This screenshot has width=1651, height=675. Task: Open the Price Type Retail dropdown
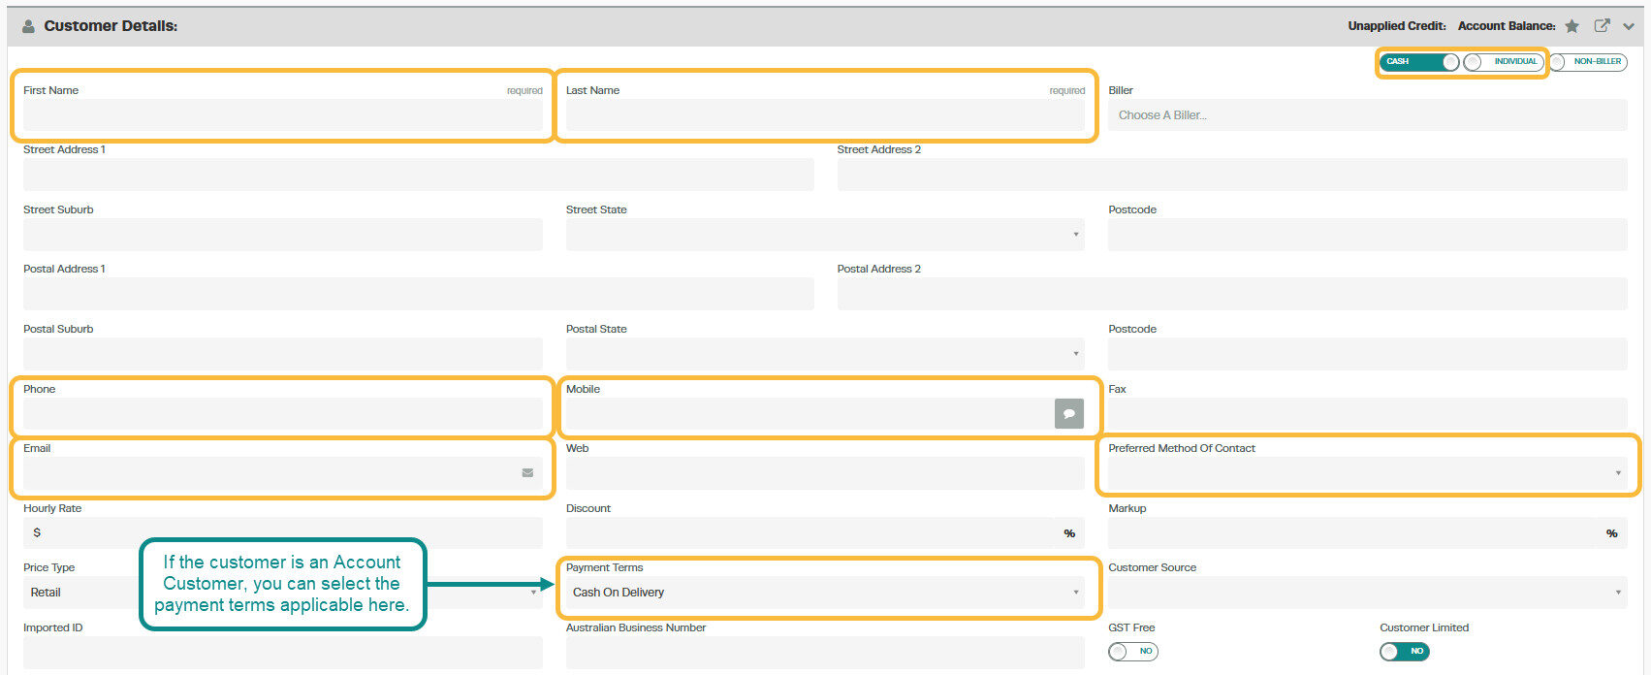pos(282,593)
